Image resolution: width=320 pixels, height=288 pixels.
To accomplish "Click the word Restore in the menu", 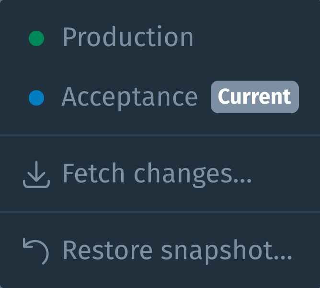I will pos(108,250).
